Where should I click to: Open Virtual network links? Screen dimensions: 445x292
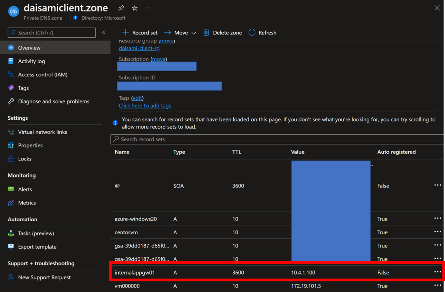(43, 132)
